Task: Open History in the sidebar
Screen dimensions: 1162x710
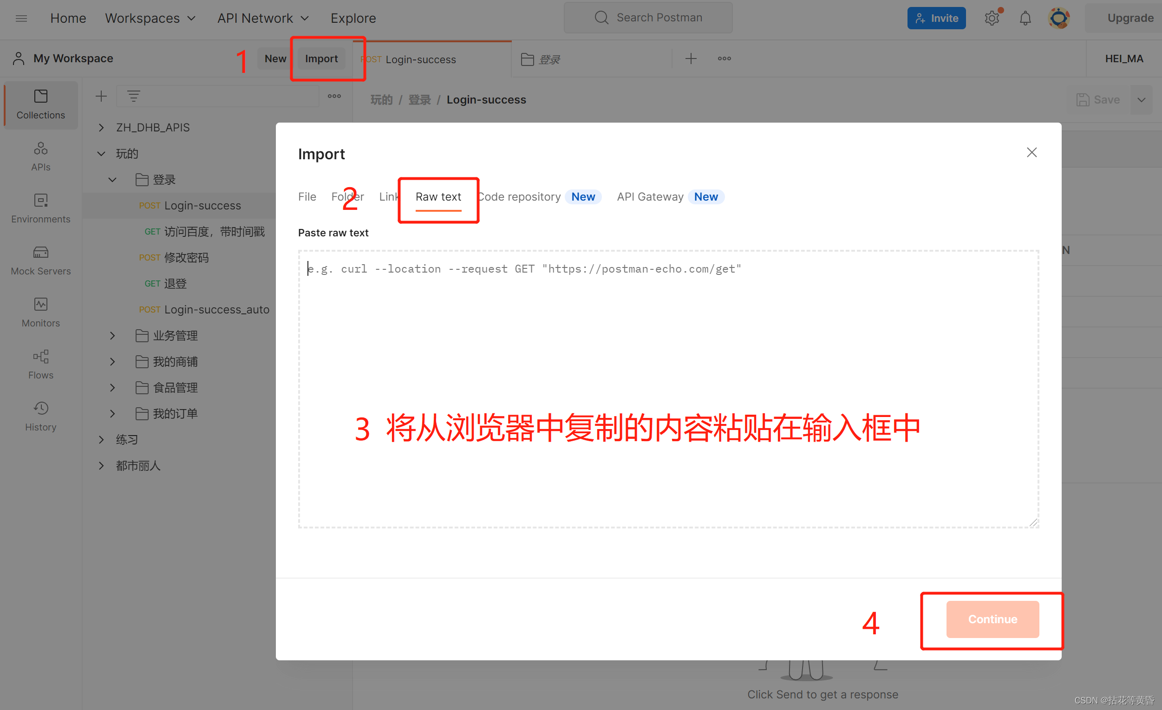Action: point(40,416)
